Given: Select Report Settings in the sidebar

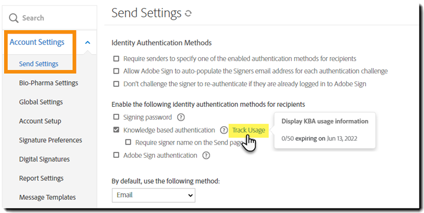Looking at the screenshot, I should 41,178.
